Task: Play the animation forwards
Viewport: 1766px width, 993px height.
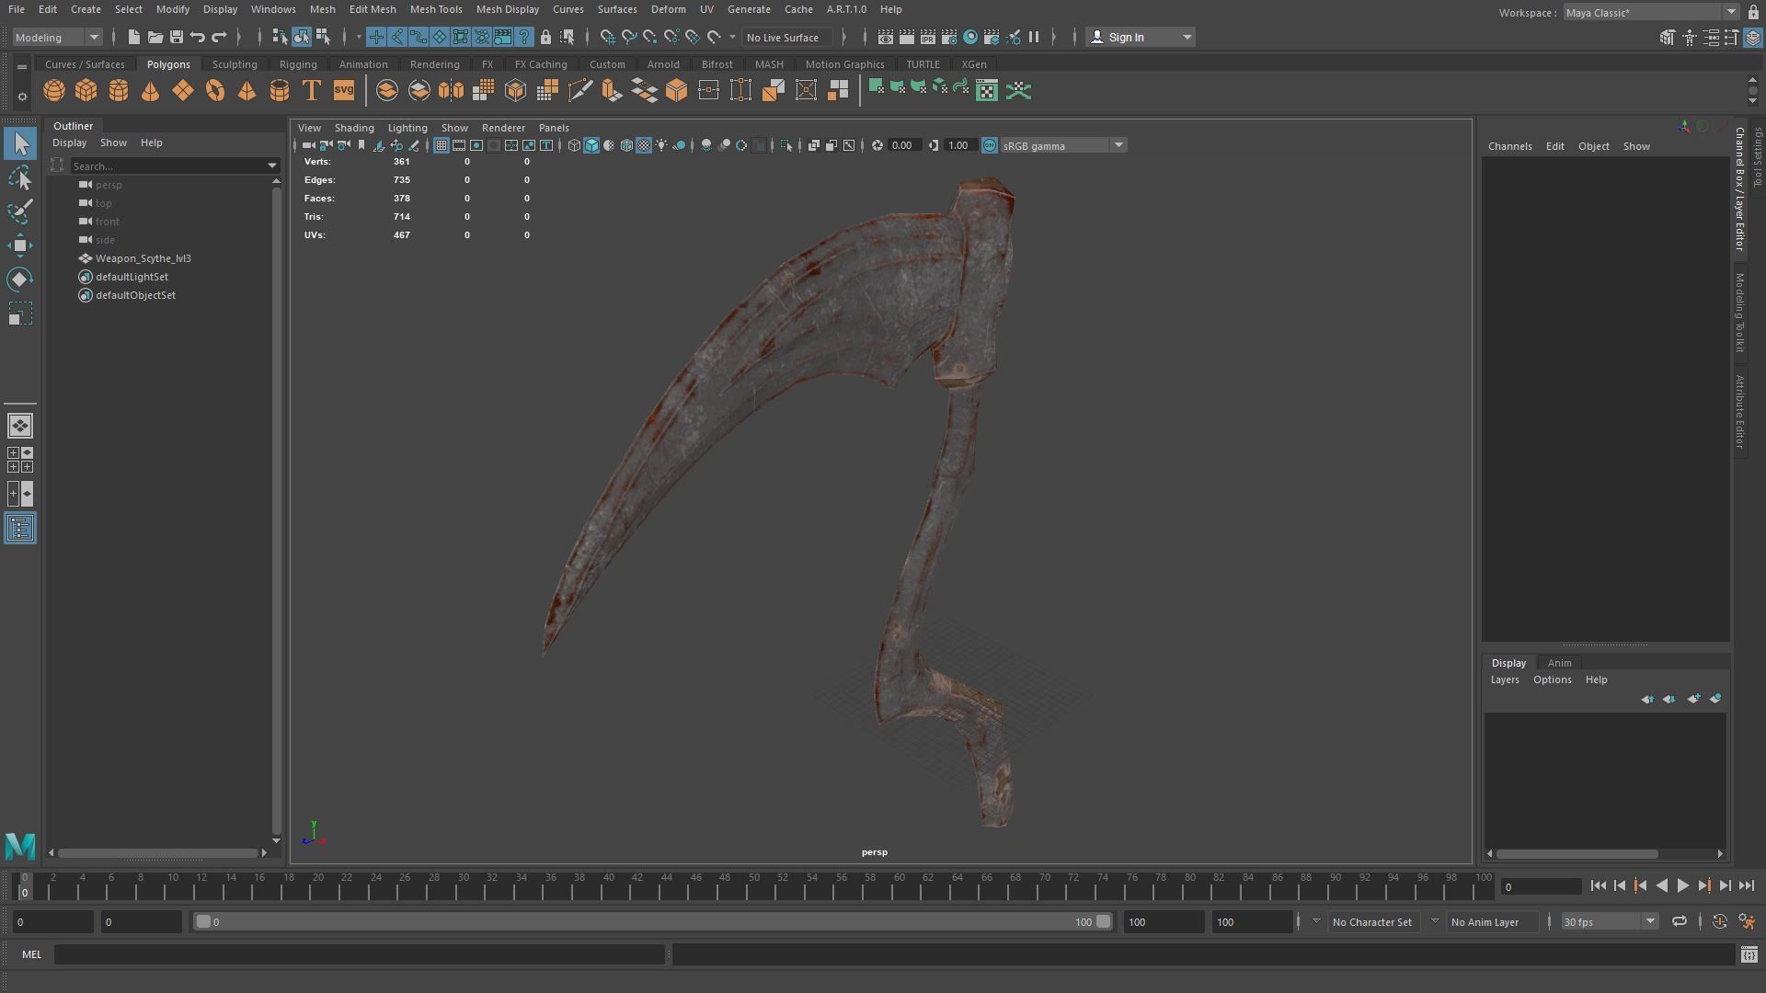Action: pos(1682,885)
